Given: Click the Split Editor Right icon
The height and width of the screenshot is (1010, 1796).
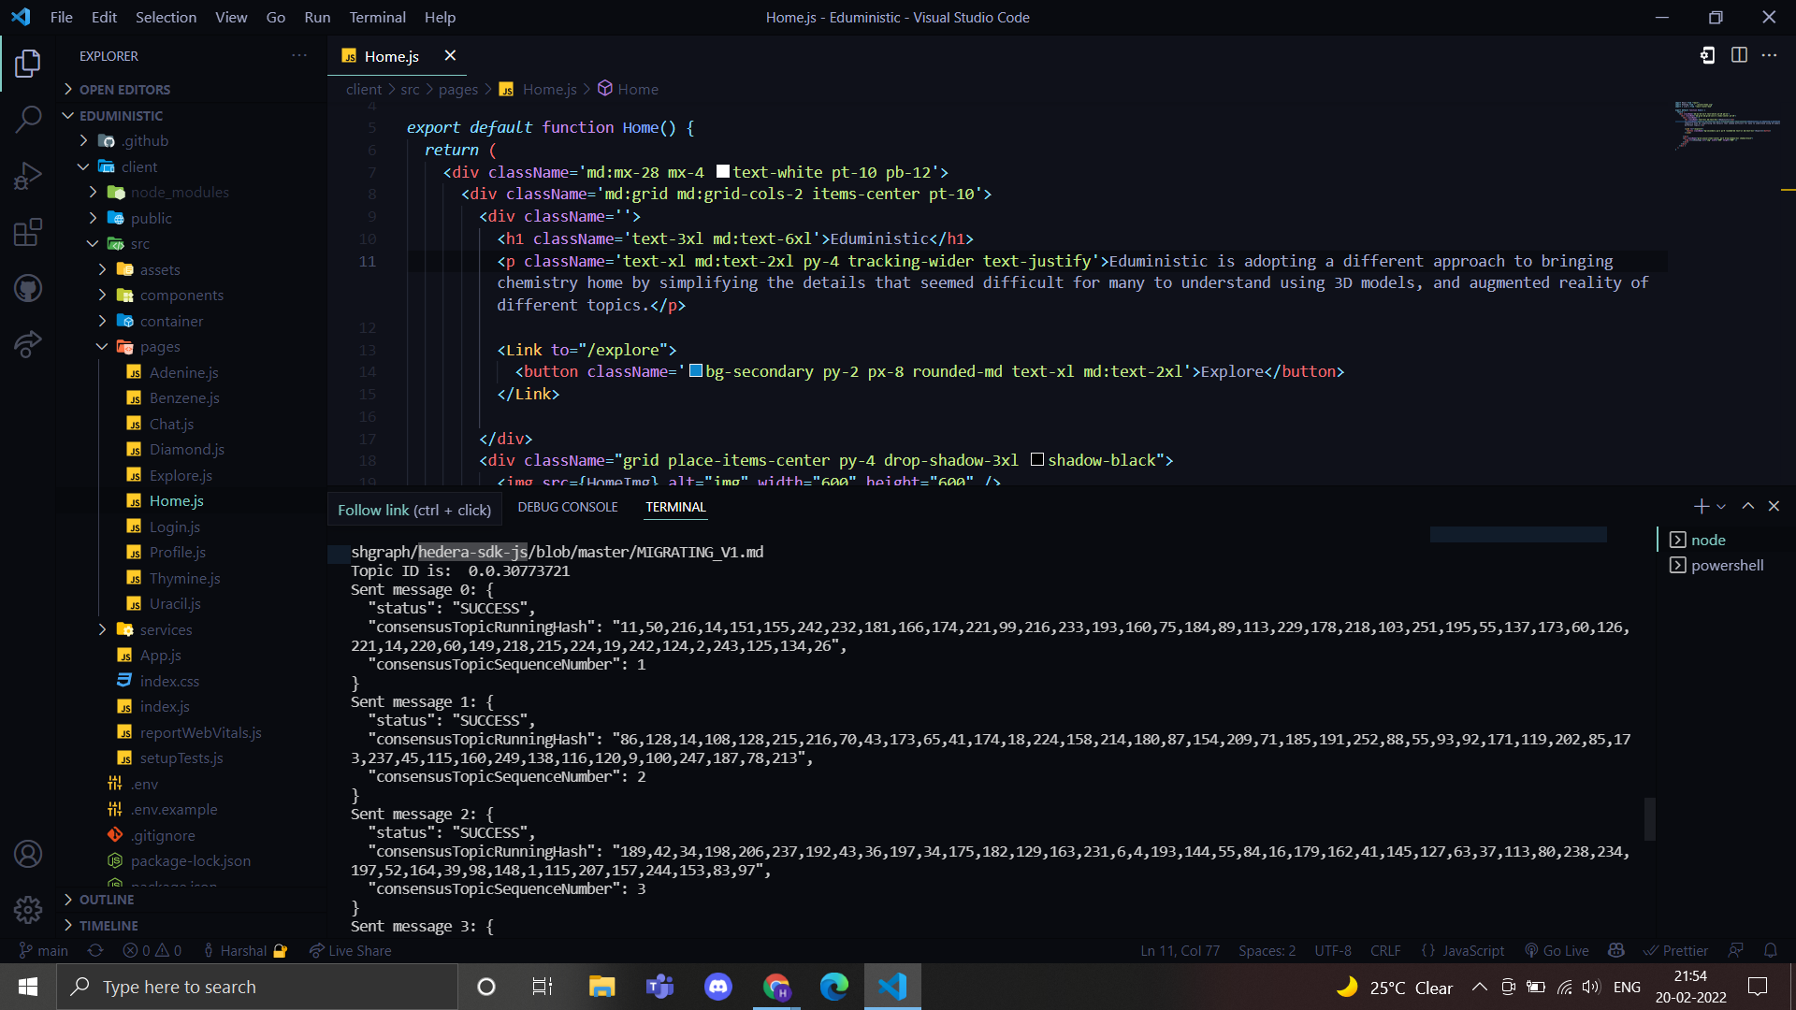Looking at the screenshot, I should pos(1739,55).
